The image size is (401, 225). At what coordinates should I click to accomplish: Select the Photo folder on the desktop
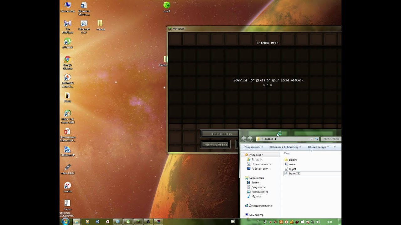coord(67,97)
